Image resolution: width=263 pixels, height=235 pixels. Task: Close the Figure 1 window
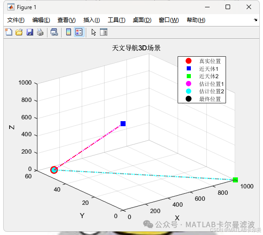(249, 7)
